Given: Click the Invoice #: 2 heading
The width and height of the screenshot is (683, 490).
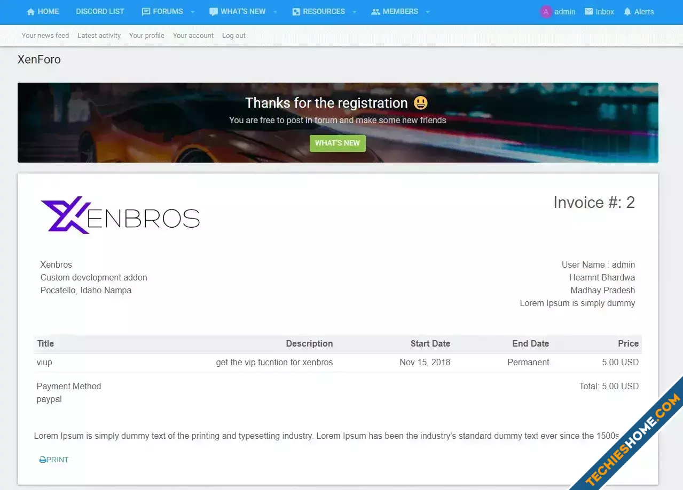Looking at the screenshot, I should click(594, 203).
